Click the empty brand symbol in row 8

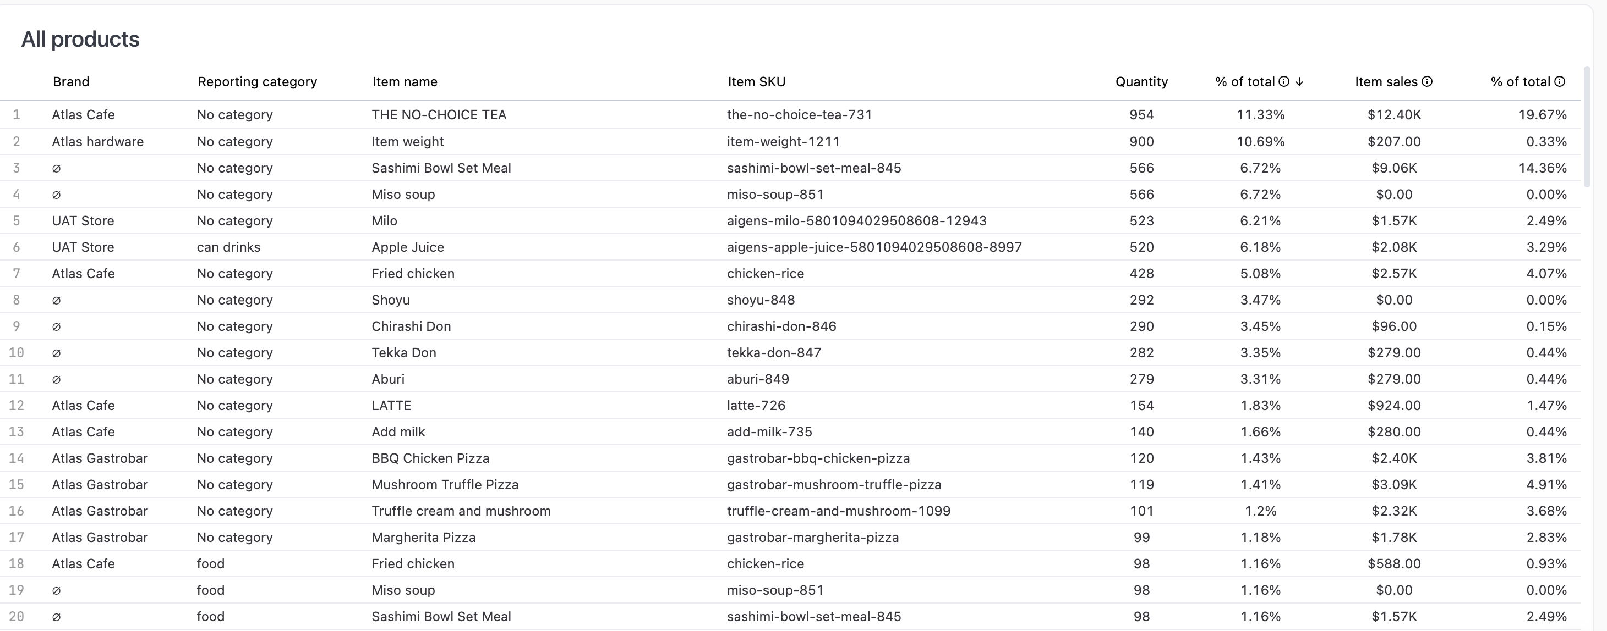point(56,300)
